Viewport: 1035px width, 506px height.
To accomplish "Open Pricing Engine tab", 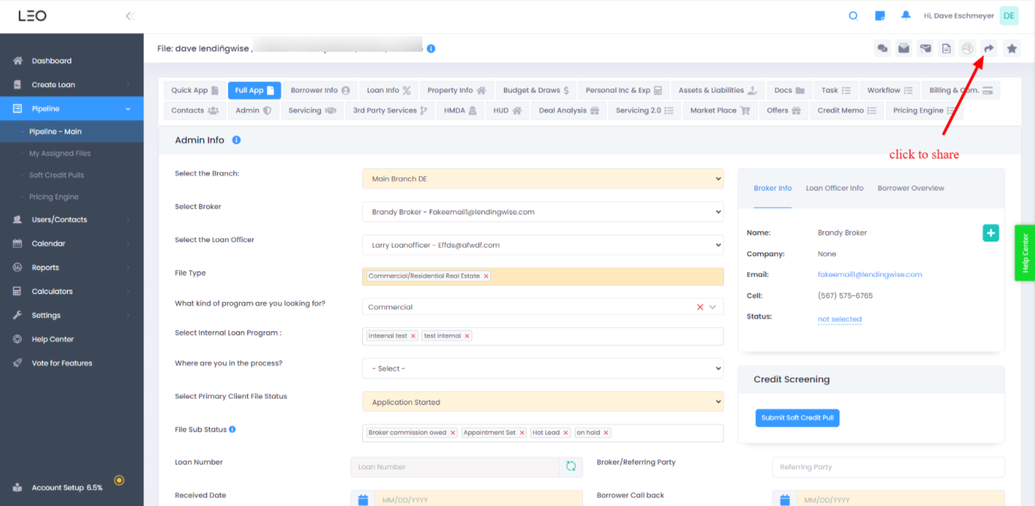I will pos(925,110).
